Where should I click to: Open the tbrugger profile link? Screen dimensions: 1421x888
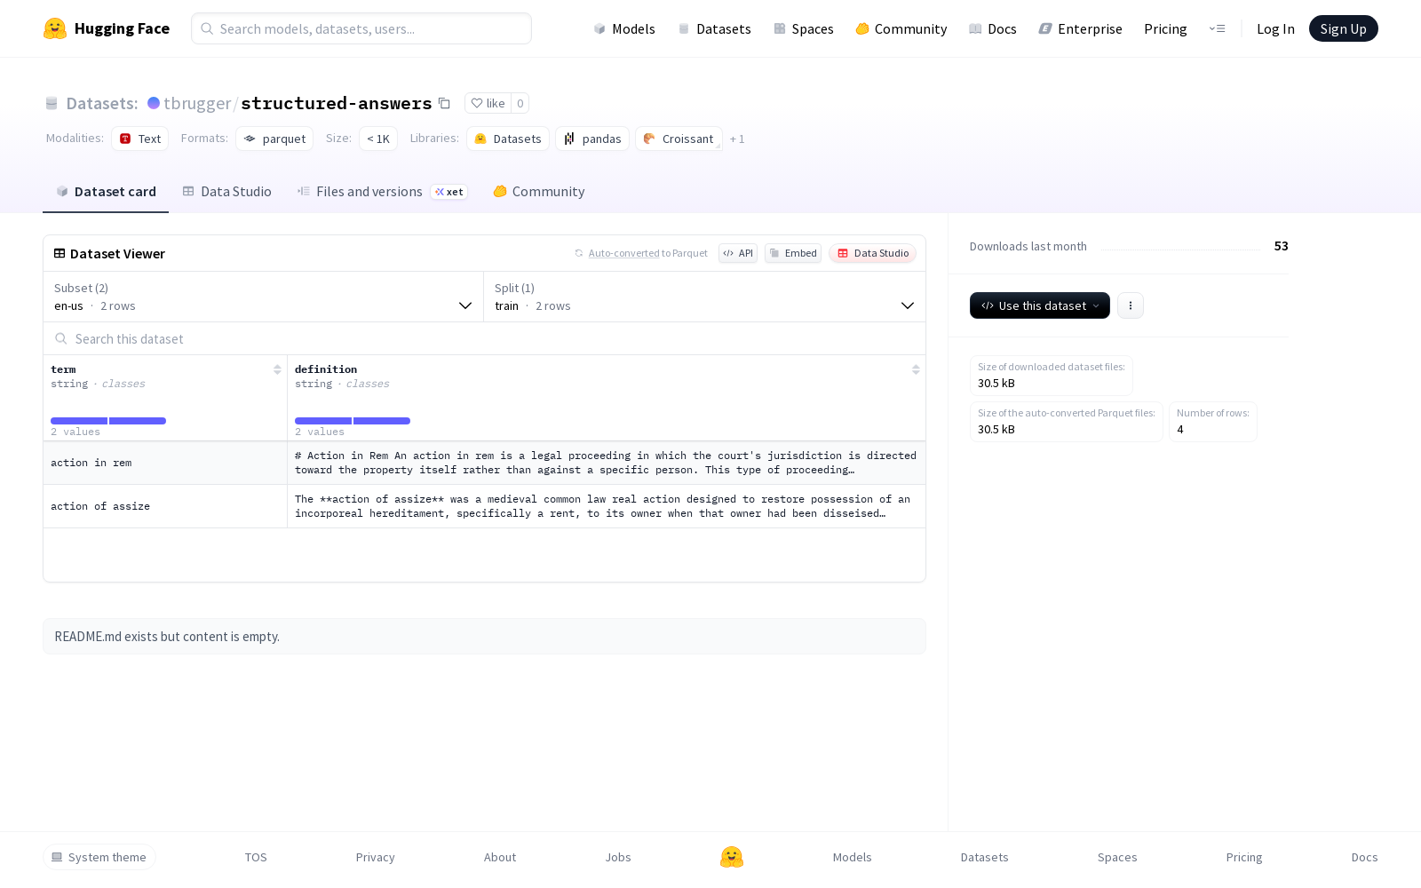tap(197, 103)
